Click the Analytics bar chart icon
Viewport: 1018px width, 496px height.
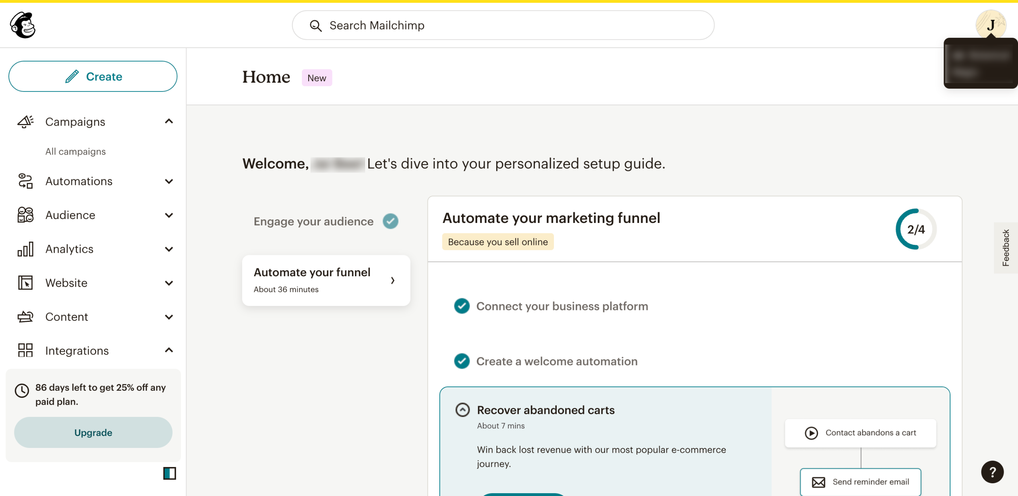pyautogui.click(x=25, y=249)
